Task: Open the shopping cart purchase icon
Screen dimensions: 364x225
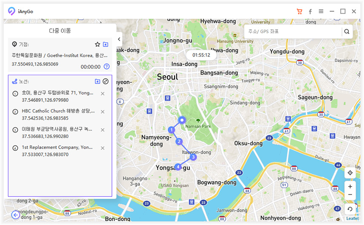Action: 299,11
